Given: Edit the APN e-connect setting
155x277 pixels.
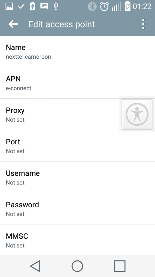Looking at the screenshot, I should [77, 83].
